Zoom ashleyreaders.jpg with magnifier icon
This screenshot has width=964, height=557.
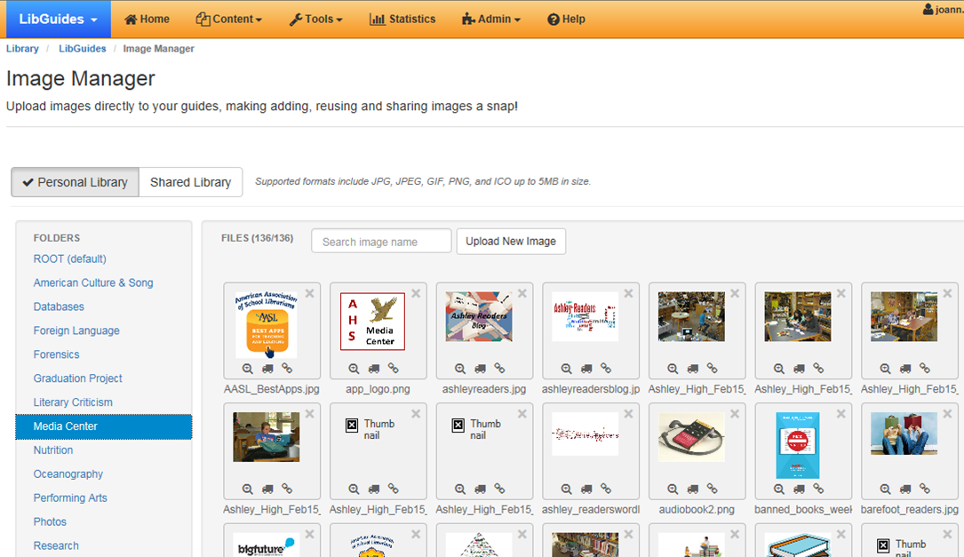pyautogui.click(x=460, y=369)
